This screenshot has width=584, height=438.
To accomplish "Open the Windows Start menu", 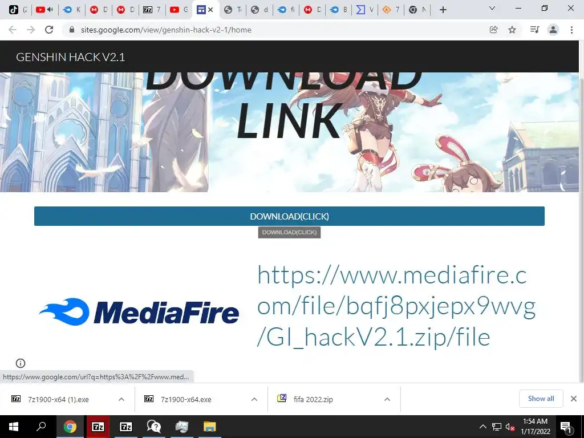I will coord(14,427).
